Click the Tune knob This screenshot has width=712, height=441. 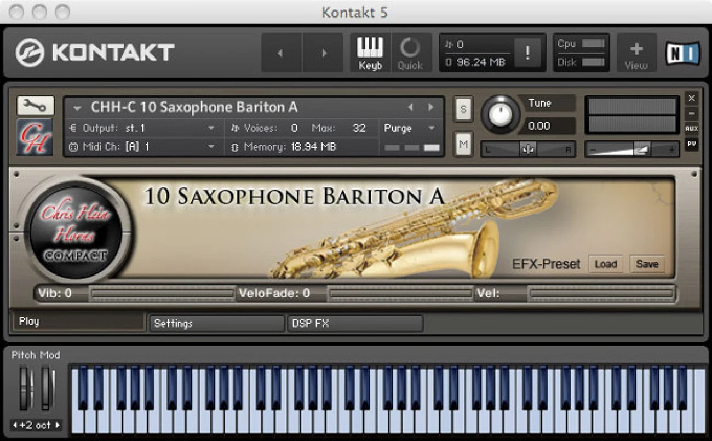pos(501,113)
